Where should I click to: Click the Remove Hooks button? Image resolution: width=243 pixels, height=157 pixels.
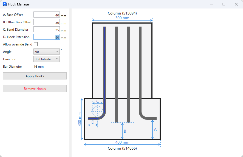[x=35, y=89]
